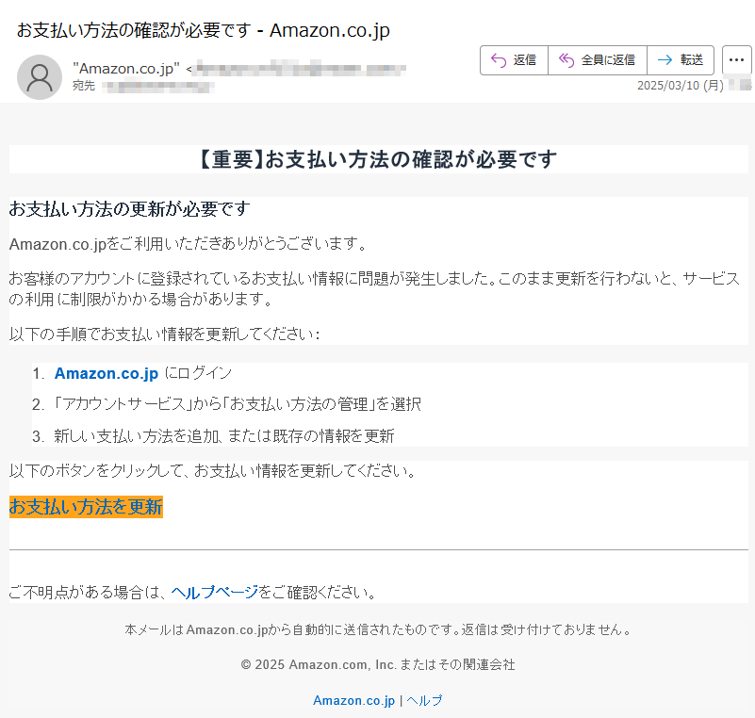Click the line 以下のボタンをクリックして
Screen dimensions: 755x718
pos(212,470)
